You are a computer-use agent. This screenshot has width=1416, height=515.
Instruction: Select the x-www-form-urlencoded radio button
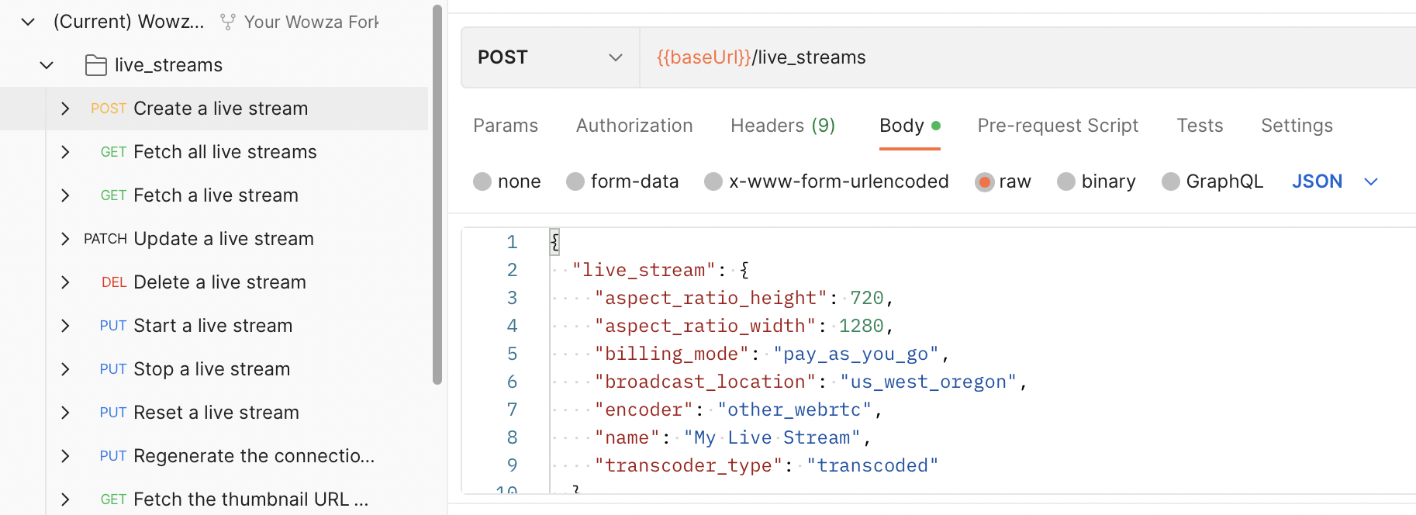[x=713, y=181]
